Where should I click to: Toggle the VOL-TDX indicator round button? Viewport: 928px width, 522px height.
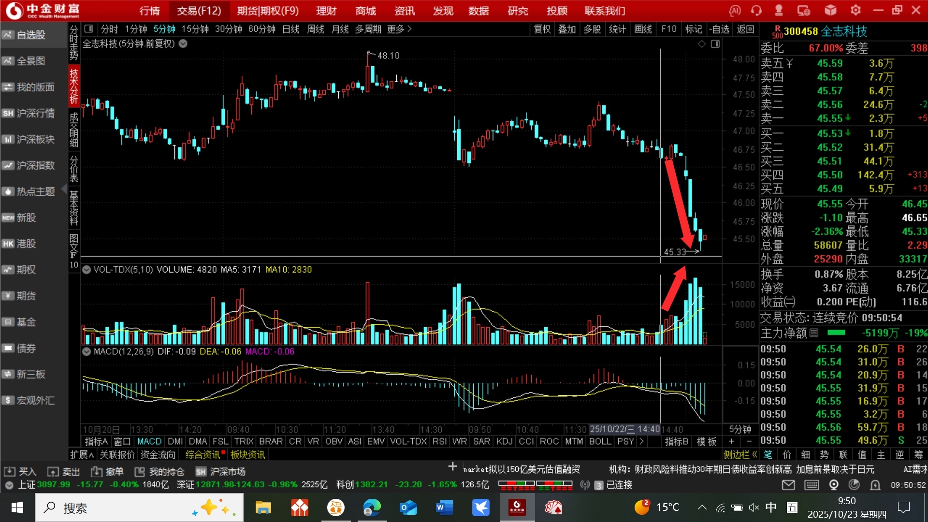[87, 270]
